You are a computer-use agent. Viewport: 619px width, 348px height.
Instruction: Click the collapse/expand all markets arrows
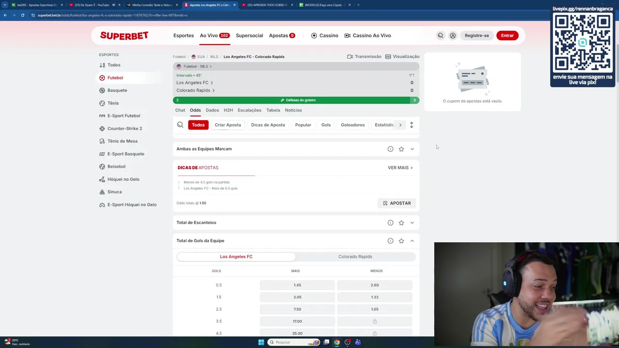(412, 125)
